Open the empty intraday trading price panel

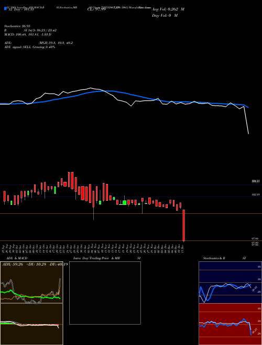[x=105, y=293]
